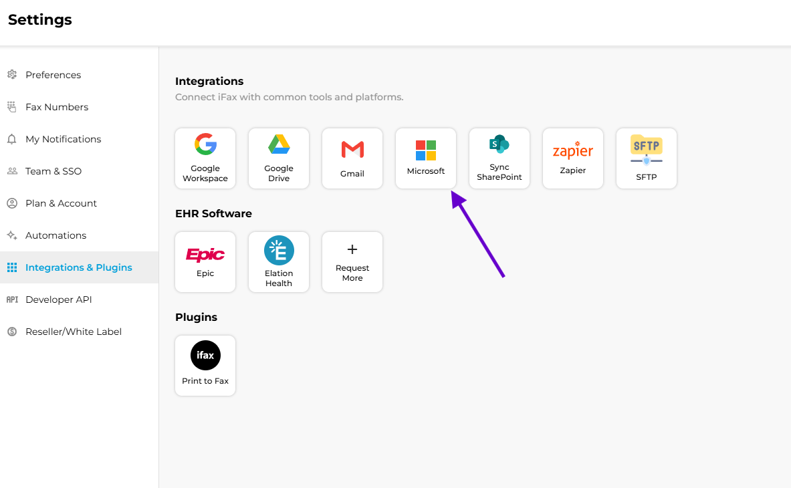The height and width of the screenshot is (488, 791).
Task: Click Integrations & Plugins sidebar item
Action: tap(78, 267)
